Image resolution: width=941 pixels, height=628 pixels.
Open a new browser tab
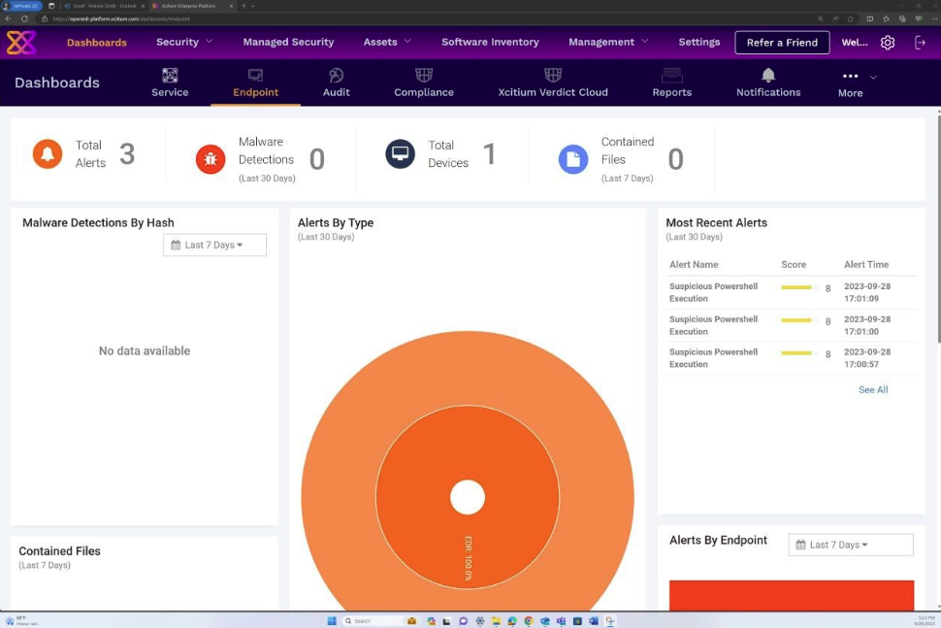point(243,6)
